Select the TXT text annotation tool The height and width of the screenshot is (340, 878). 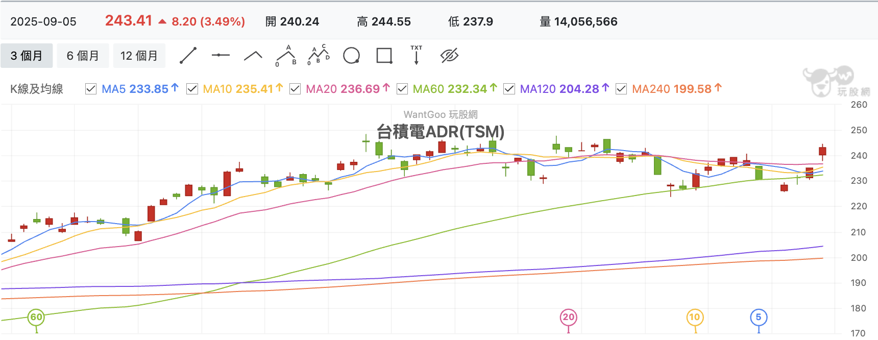(x=417, y=55)
